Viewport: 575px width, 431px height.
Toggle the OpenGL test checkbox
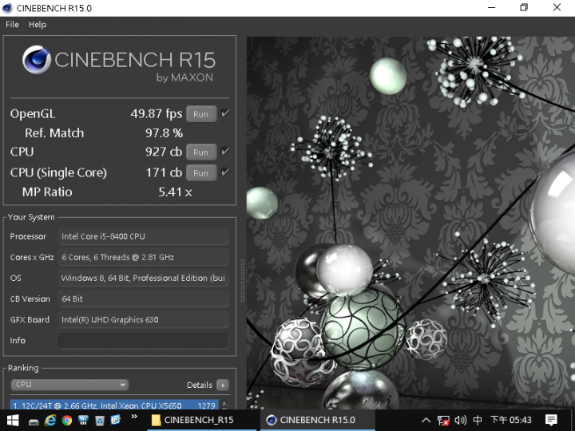[225, 113]
